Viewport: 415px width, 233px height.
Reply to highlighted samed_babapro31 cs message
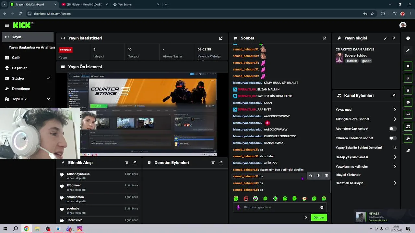pos(311,176)
